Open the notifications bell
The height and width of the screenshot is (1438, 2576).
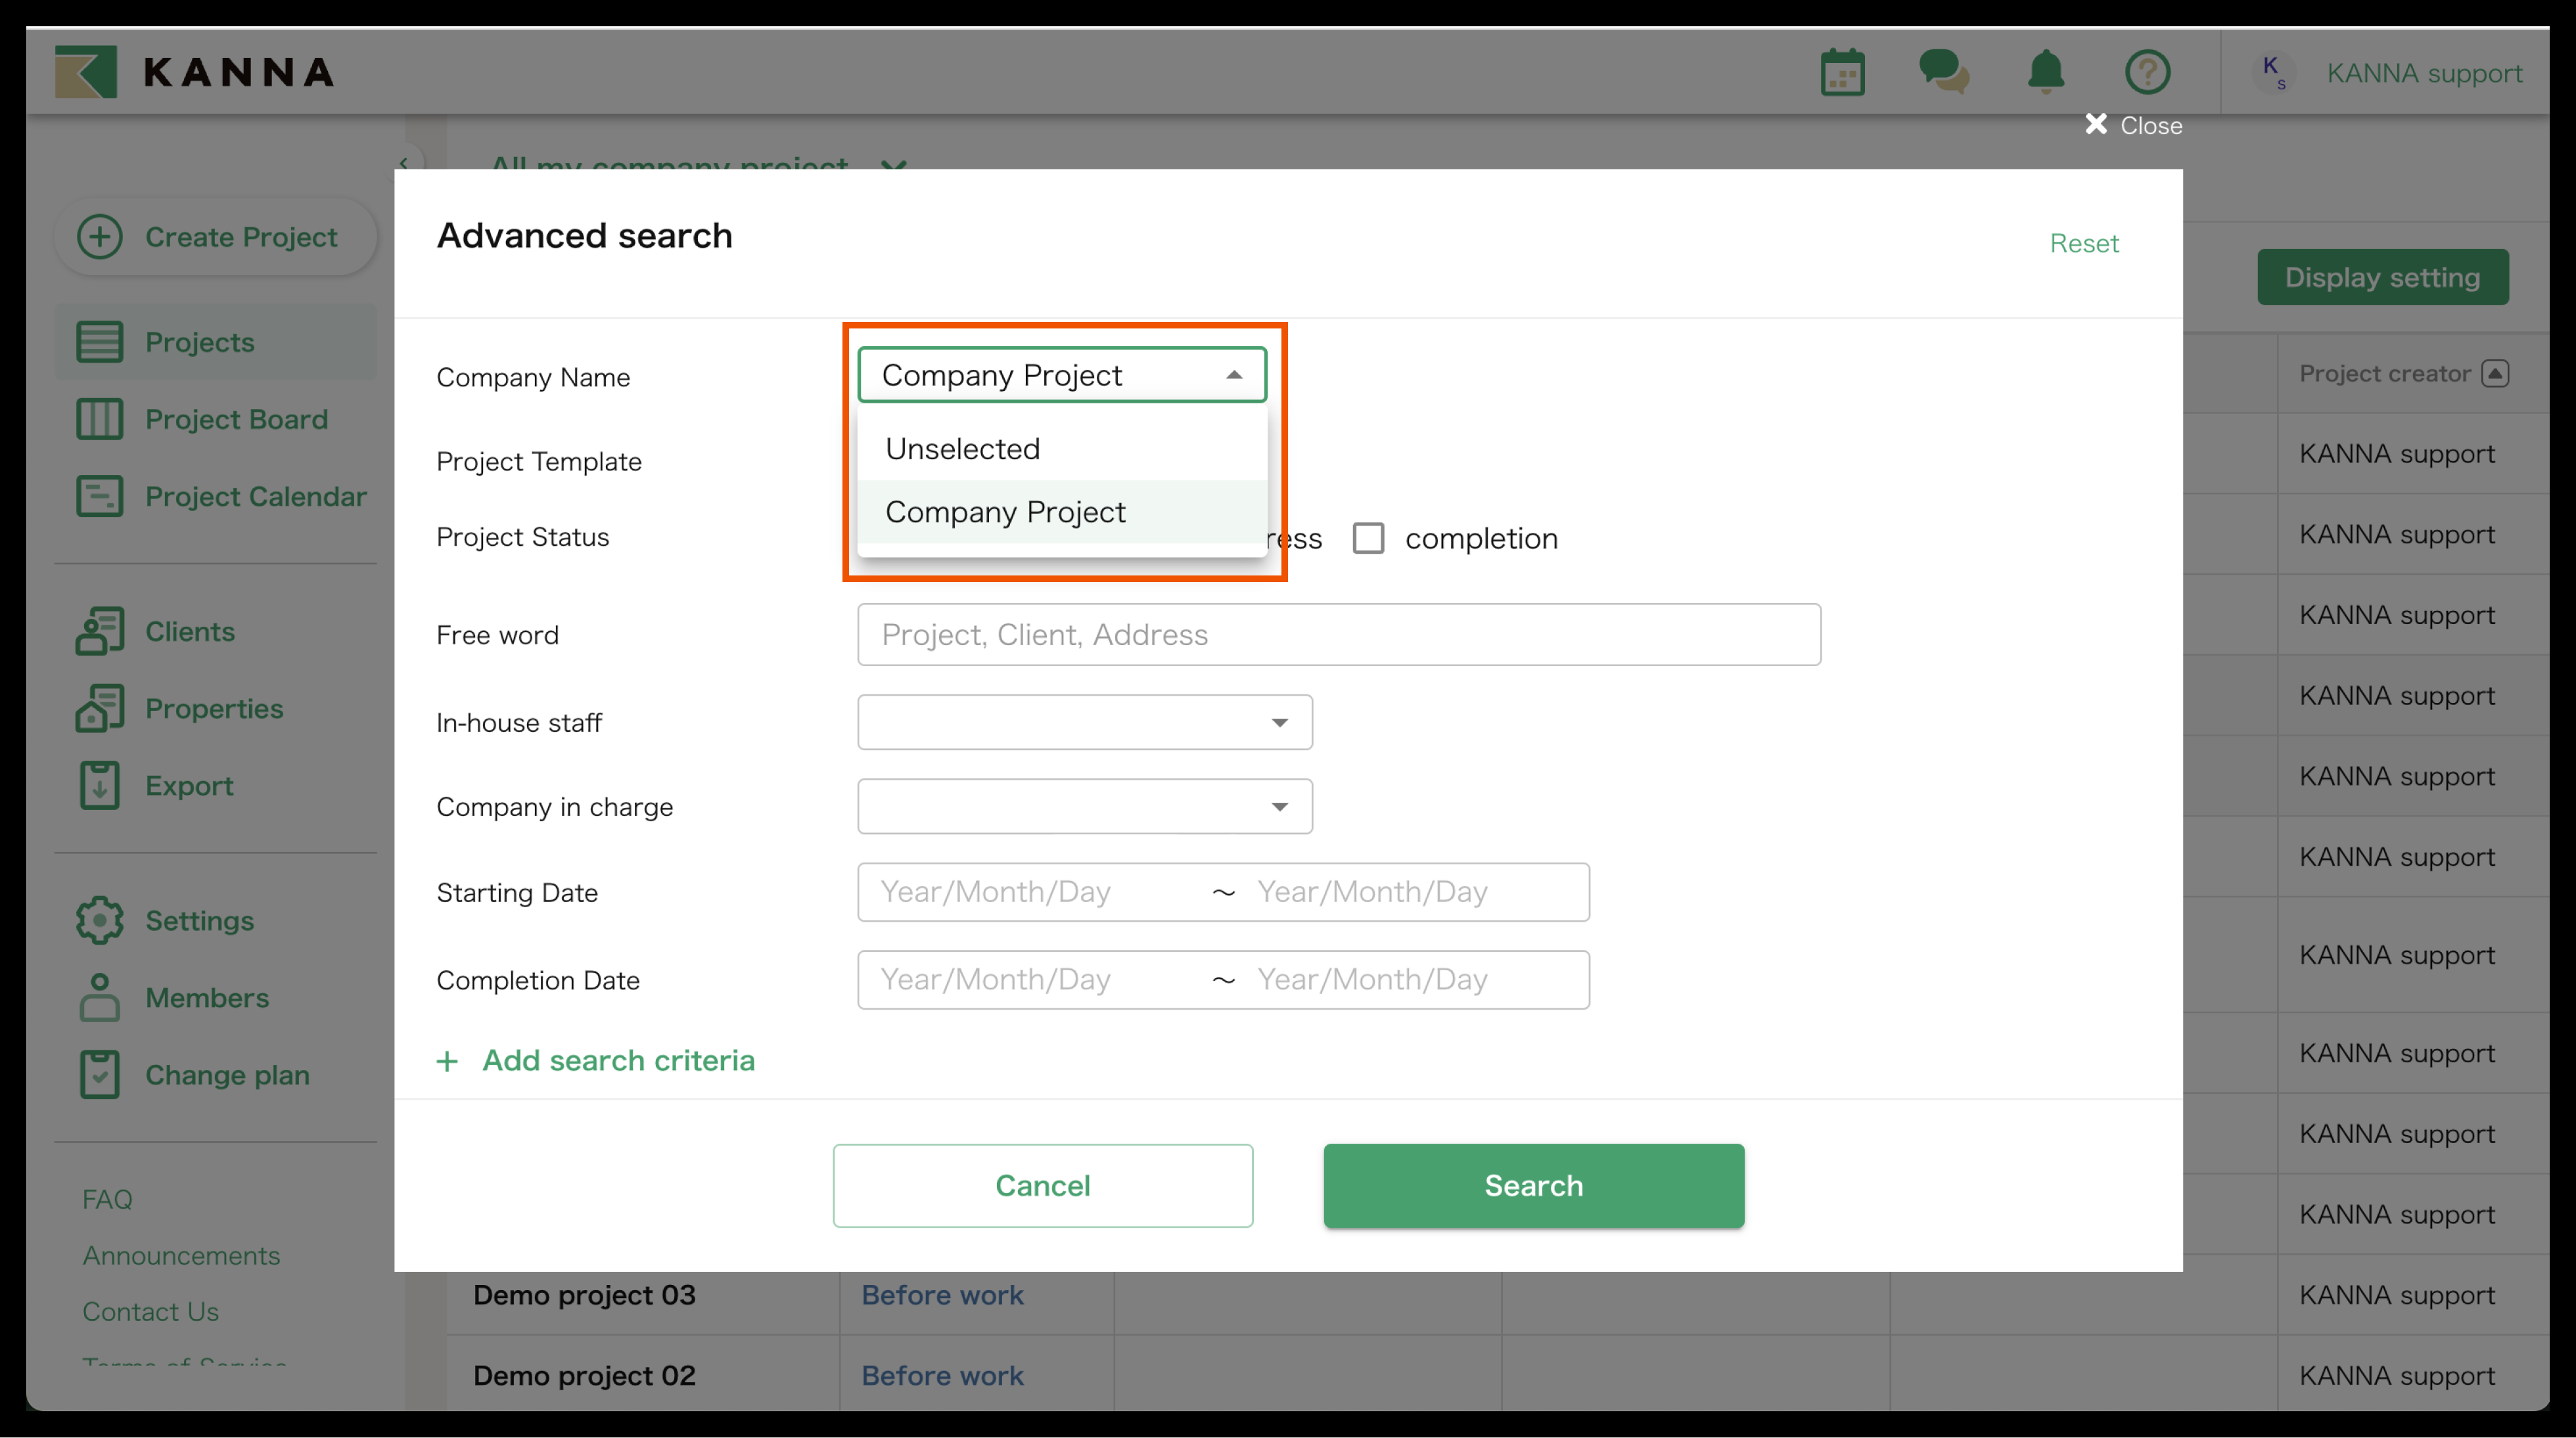[2045, 73]
